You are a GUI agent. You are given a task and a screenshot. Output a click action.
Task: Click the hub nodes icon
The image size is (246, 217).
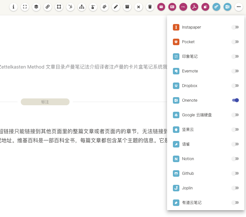[70, 7]
